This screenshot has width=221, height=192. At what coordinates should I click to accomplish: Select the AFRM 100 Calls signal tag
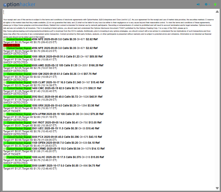[19, 114]
